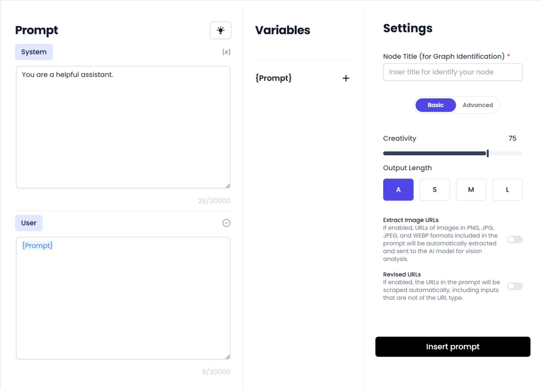
Task: Click the {Prompt} entry in the Variables panel
Action: tap(274, 78)
